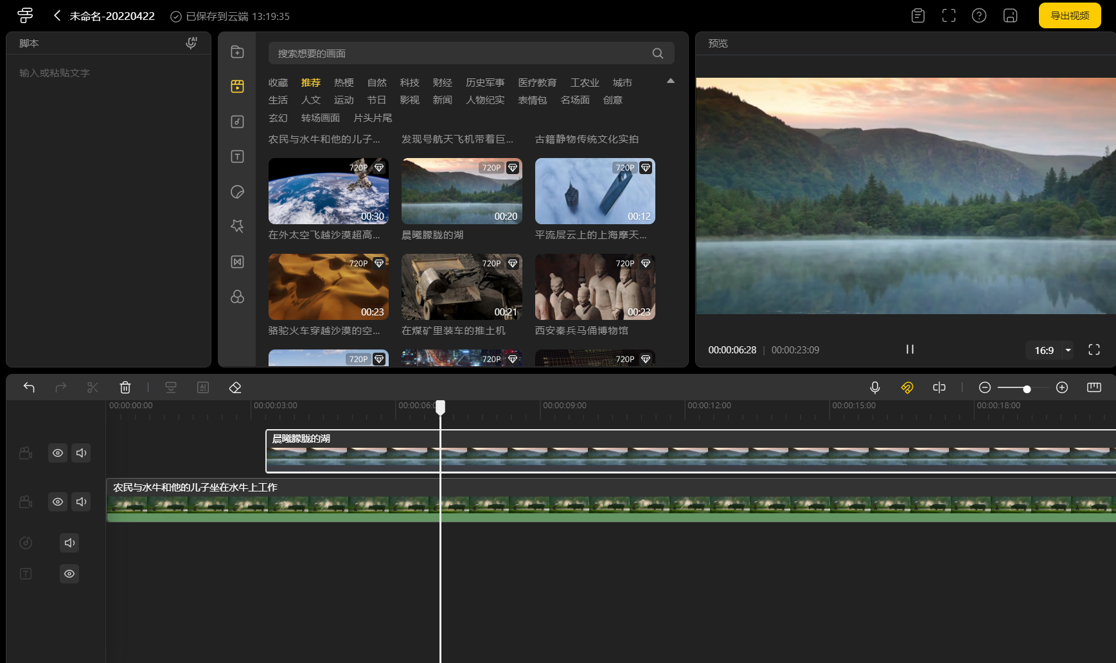This screenshot has width=1116, height=663.
Task: Select the 历史军事 category tab
Action: click(485, 82)
